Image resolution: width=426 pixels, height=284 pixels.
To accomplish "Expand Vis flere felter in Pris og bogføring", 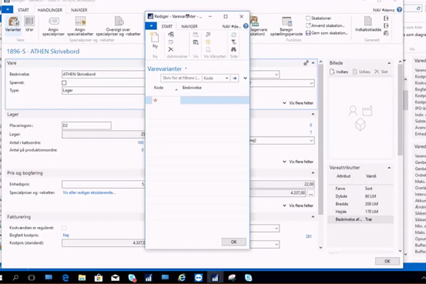I will 298,205.
